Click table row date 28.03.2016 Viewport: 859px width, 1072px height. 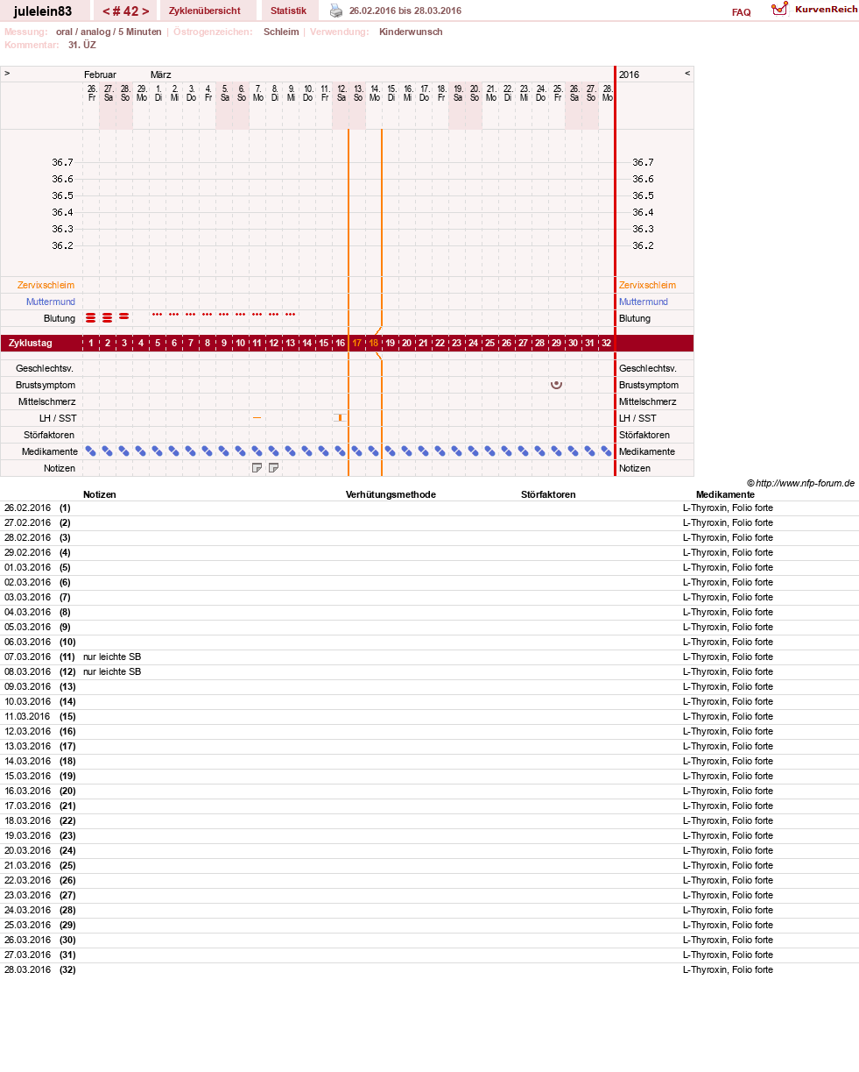[x=27, y=969]
